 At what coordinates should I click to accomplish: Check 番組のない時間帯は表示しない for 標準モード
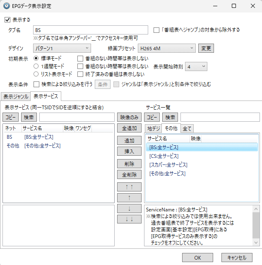coord(80,59)
